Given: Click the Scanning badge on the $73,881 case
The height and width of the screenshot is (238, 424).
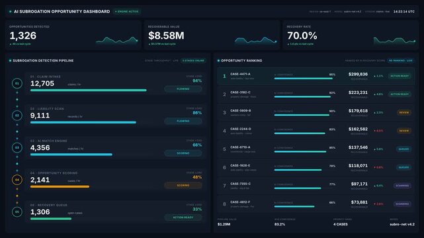Looking at the screenshot, I should click(402, 204).
